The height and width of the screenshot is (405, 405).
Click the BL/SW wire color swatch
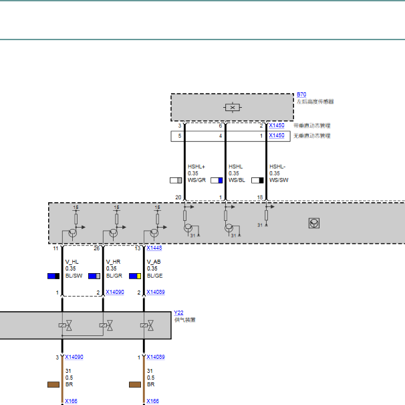pyautogui.click(x=53, y=276)
